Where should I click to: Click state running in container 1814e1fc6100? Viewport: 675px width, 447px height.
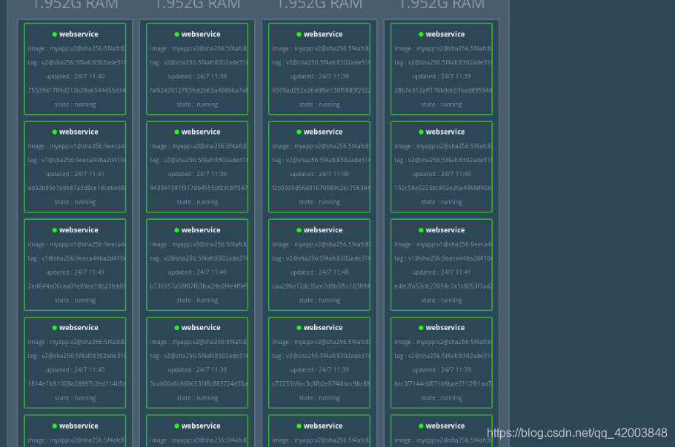point(76,398)
